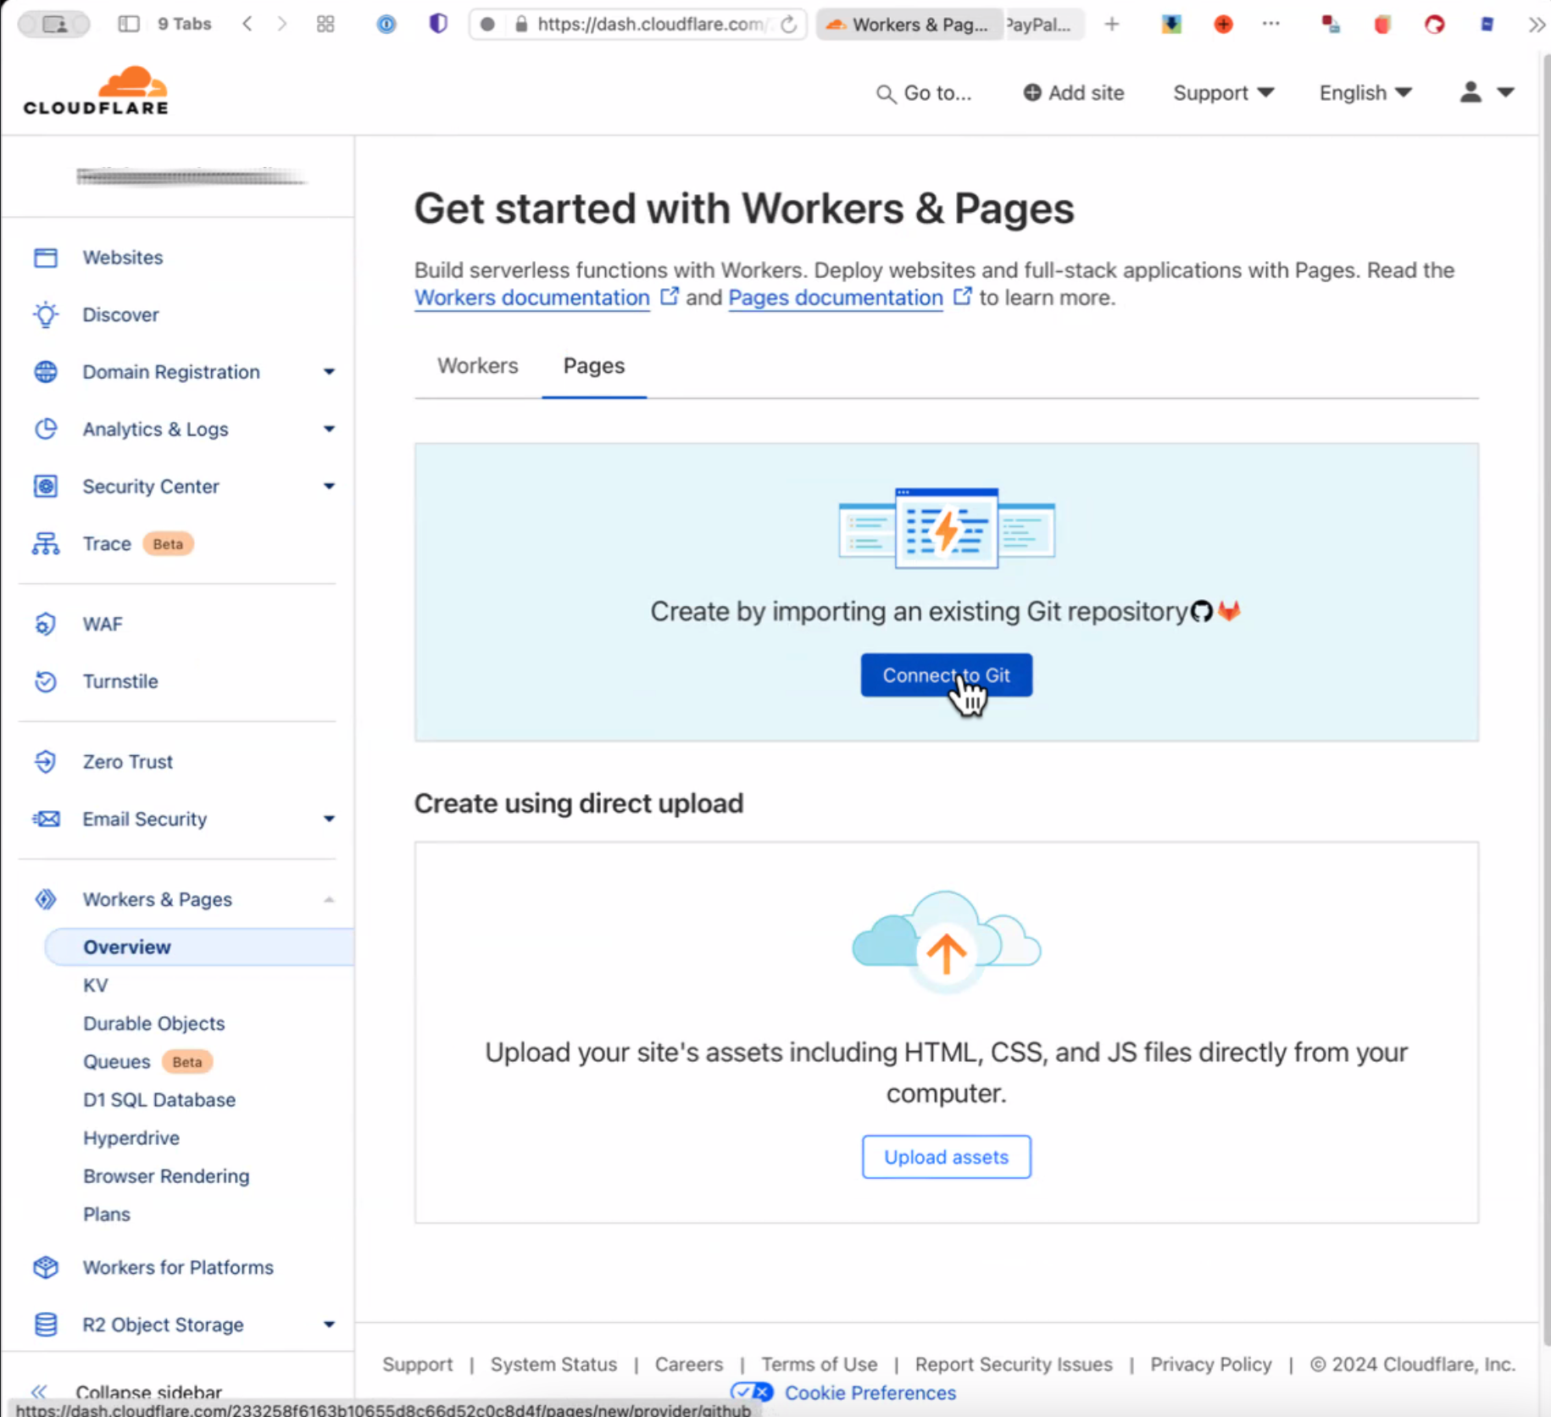Viewport: 1551px width, 1417px height.
Task: Click the System Status footer link
Action: coord(553,1364)
